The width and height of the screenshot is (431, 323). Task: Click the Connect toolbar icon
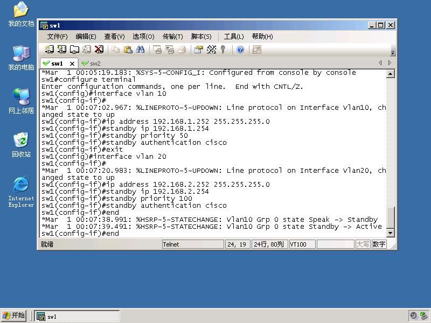(49, 50)
